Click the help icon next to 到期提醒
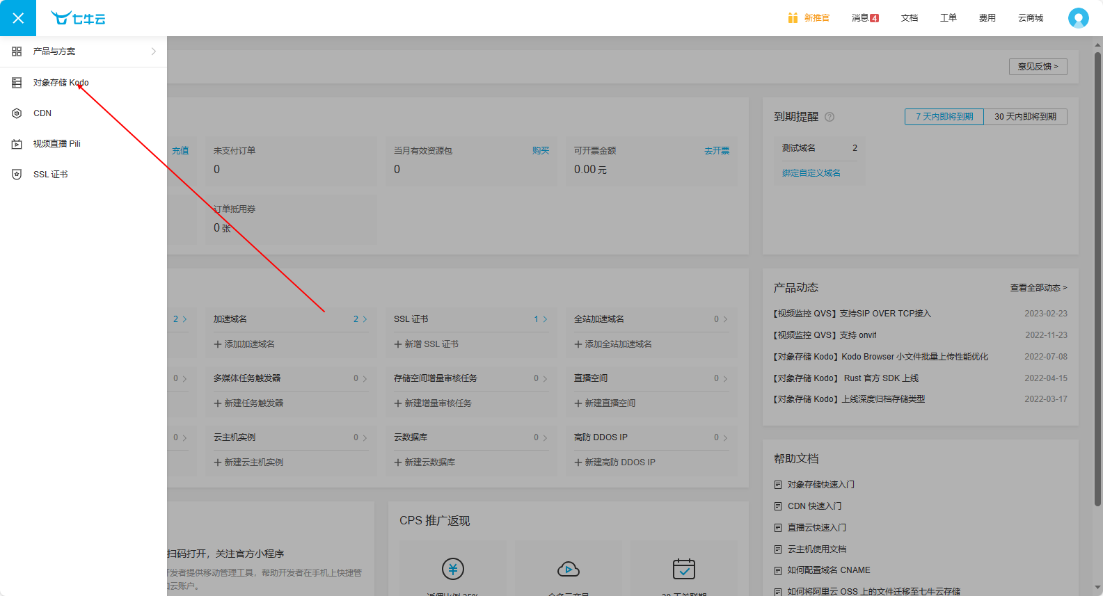 click(x=830, y=117)
